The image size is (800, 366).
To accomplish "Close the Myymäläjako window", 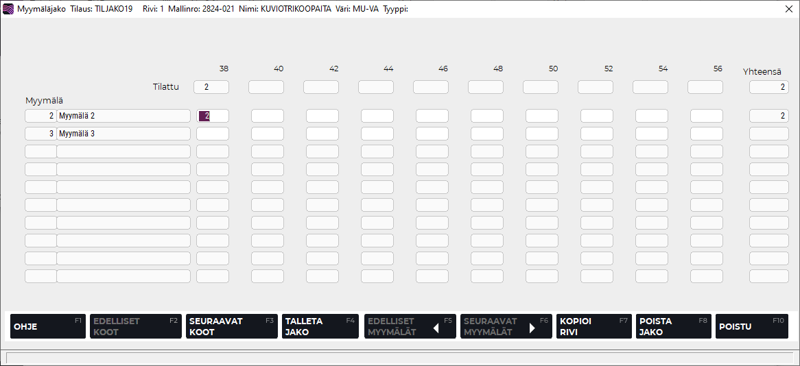I will click(x=789, y=10).
